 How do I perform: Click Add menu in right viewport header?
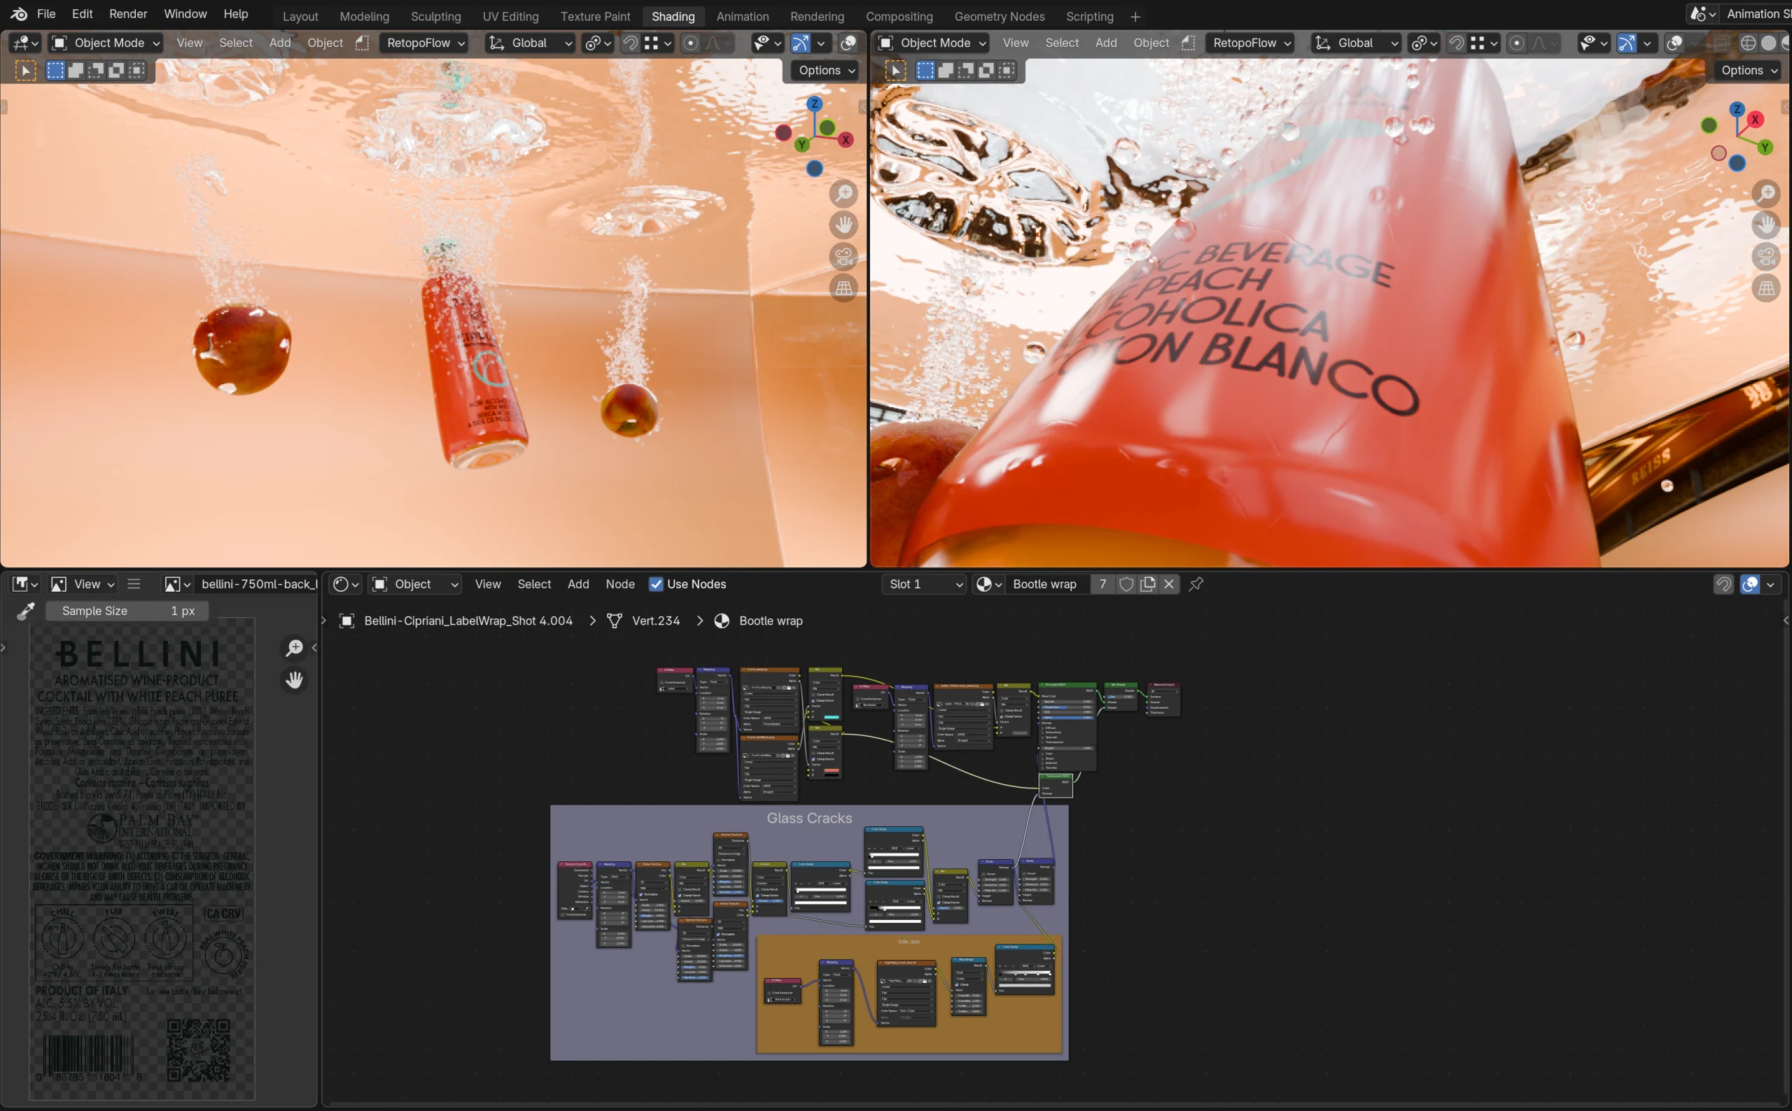[1105, 43]
